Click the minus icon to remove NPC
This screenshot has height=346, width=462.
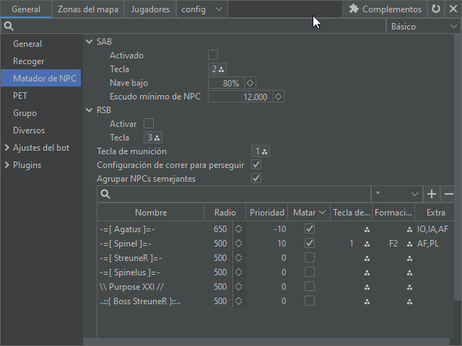click(449, 194)
